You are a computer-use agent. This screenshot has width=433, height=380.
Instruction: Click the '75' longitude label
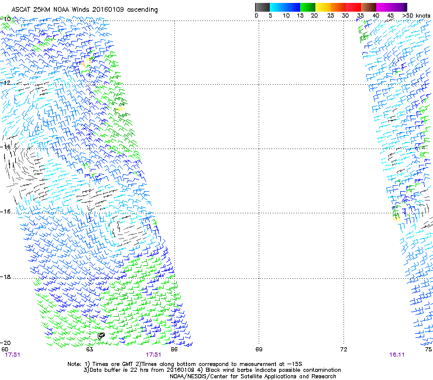coord(428,350)
